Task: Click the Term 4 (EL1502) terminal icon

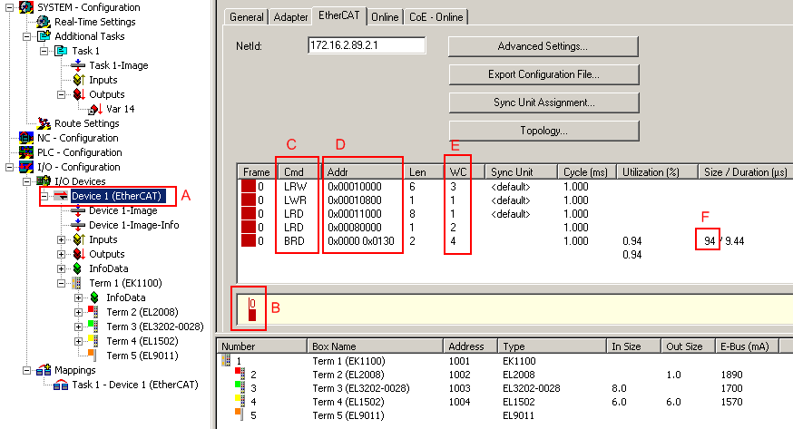Action: click(93, 341)
